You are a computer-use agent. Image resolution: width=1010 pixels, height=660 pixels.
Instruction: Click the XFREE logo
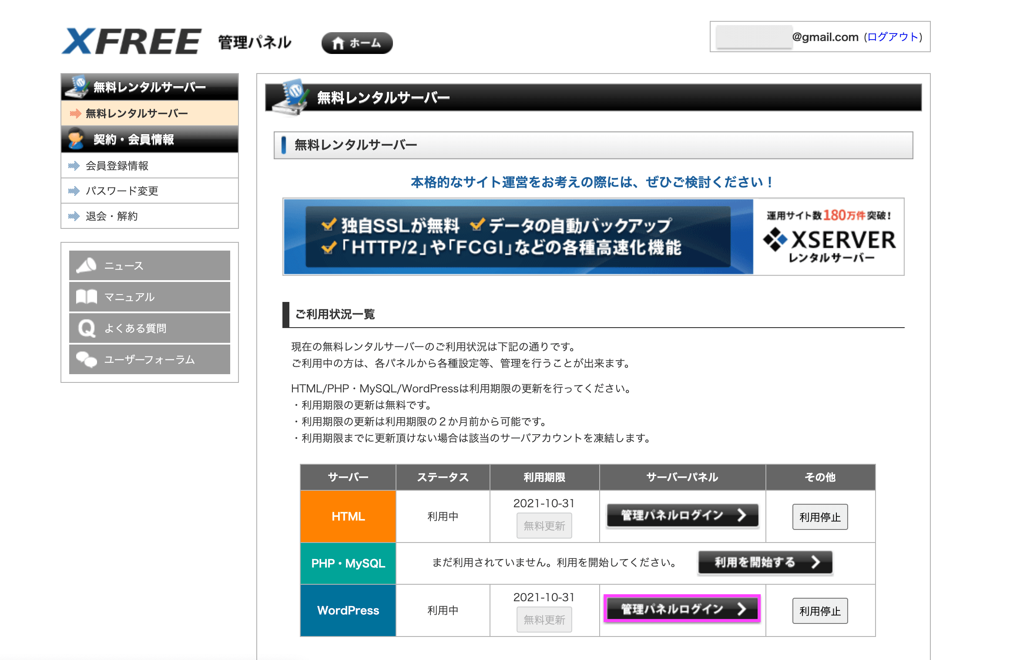pyautogui.click(x=131, y=42)
